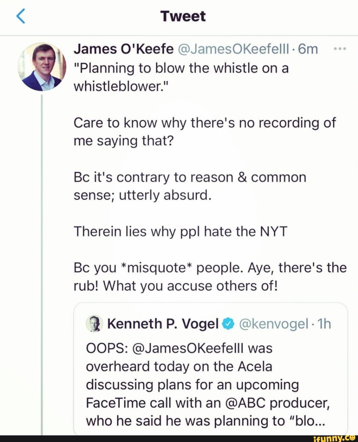
Task: Open the James O'Keefe display name
Action: coord(123,49)
